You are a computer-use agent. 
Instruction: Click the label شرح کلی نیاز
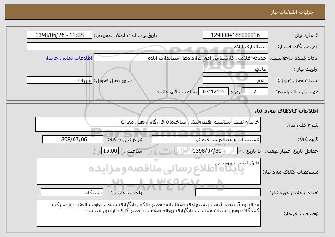pyautogui.click(x=302, y=125)
